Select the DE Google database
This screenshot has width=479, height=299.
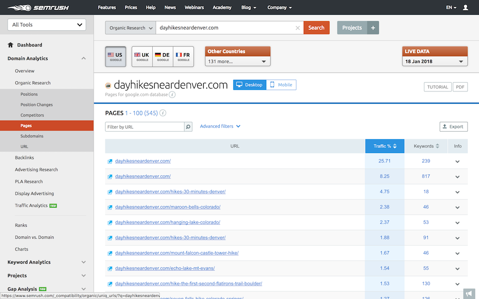click(x=163, y=56)
